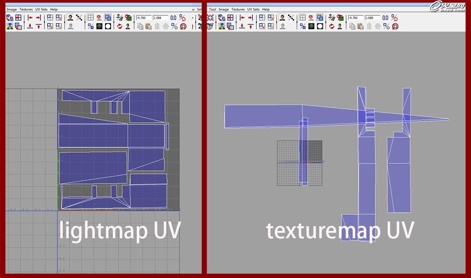Click the RGB channels display icon in the lightmap panel

(x=99, y=26)
